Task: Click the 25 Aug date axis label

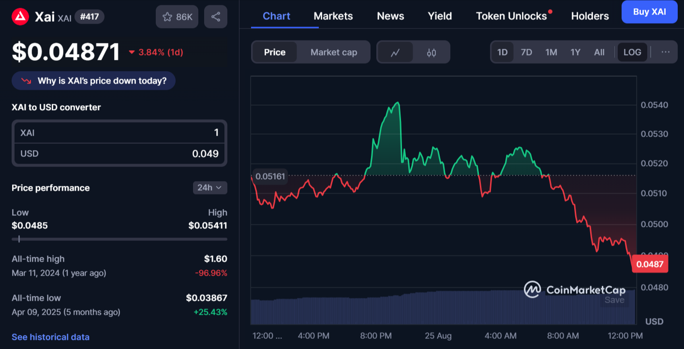Action: (438, 335)
